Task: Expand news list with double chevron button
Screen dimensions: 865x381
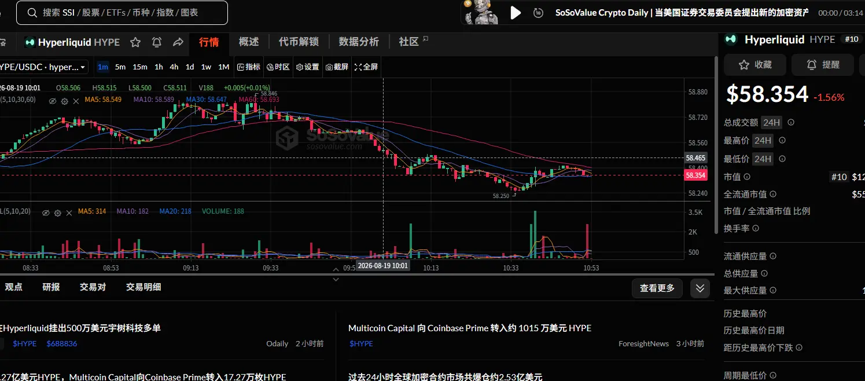Action: point(700,288)
